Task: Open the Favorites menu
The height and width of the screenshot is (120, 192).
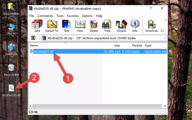Action: click(73, 16)
